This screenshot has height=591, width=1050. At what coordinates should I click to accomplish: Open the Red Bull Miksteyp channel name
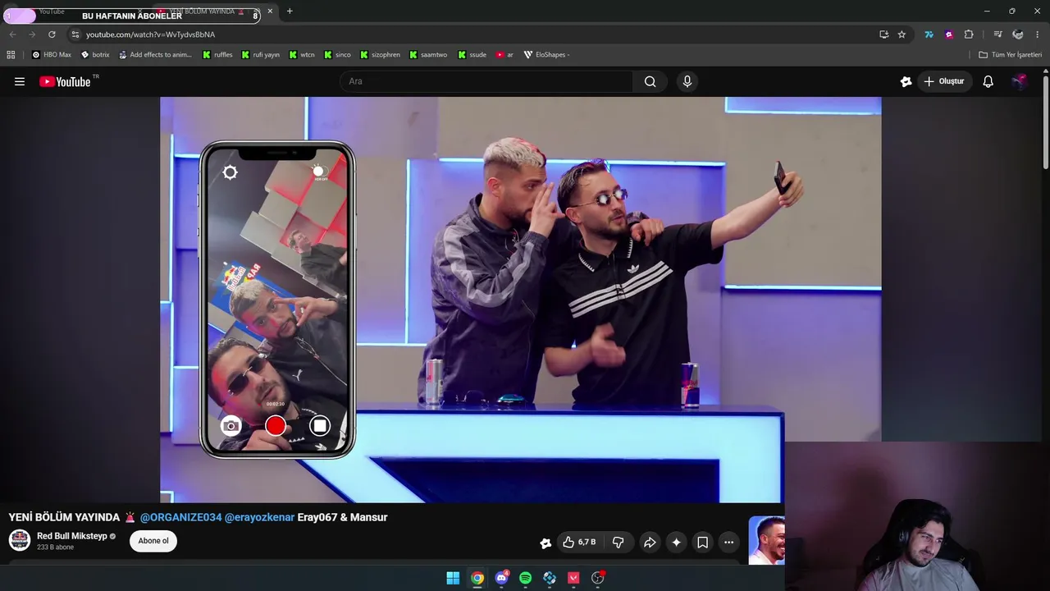click(72, 536)
